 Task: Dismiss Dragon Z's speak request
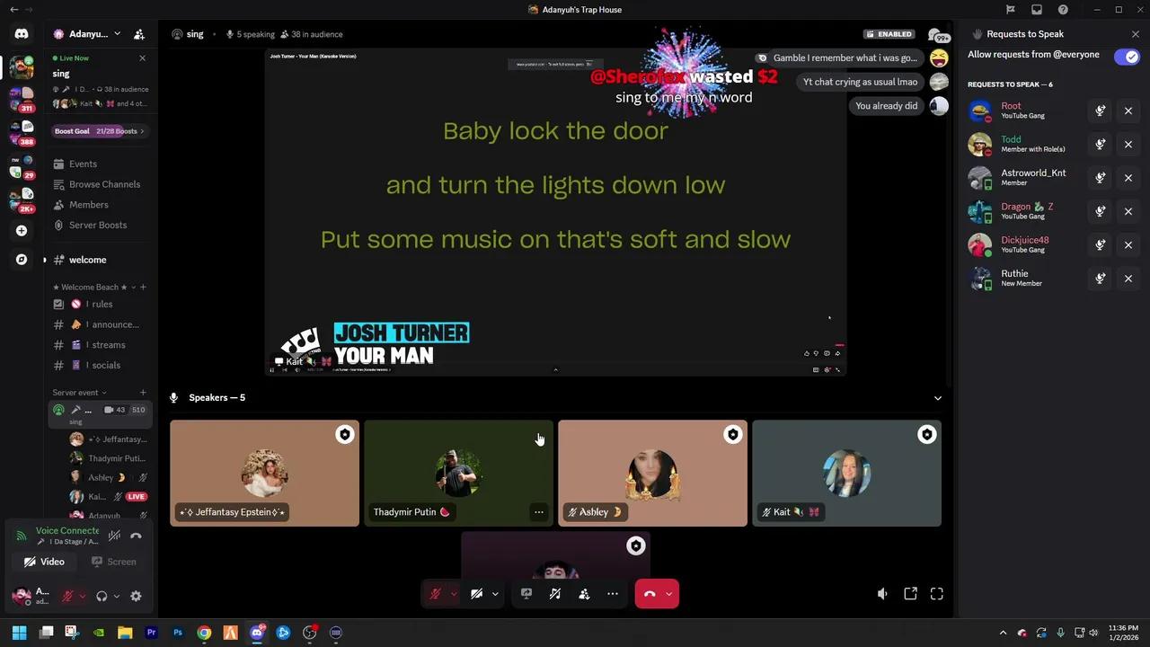pos(1128,211)
